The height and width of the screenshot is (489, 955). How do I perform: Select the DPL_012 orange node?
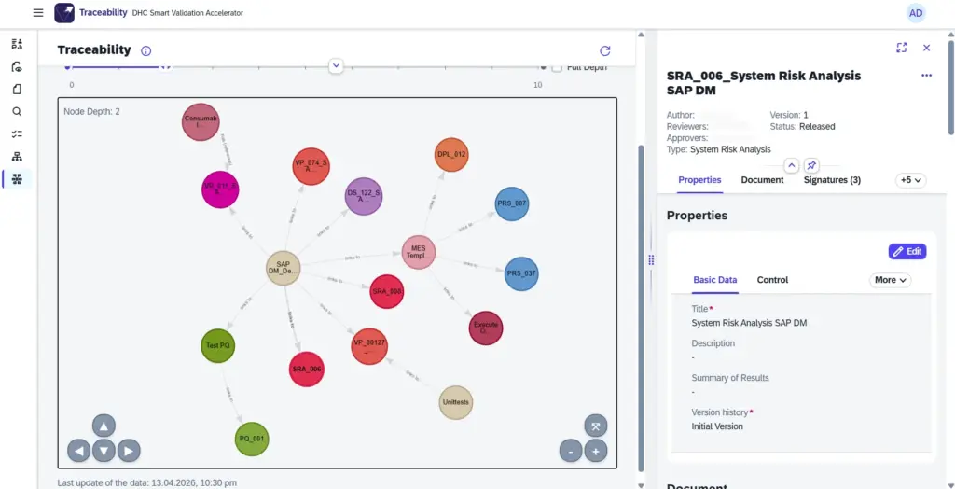[451, 155]
